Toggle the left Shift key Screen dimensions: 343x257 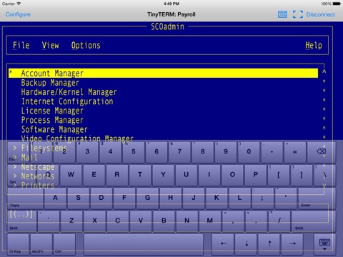tap(22, 221)
